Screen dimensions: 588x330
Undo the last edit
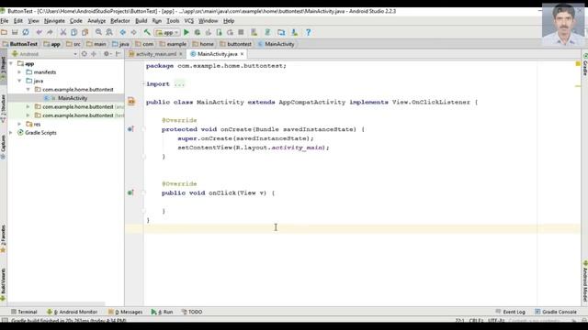[x=39, y=33]
